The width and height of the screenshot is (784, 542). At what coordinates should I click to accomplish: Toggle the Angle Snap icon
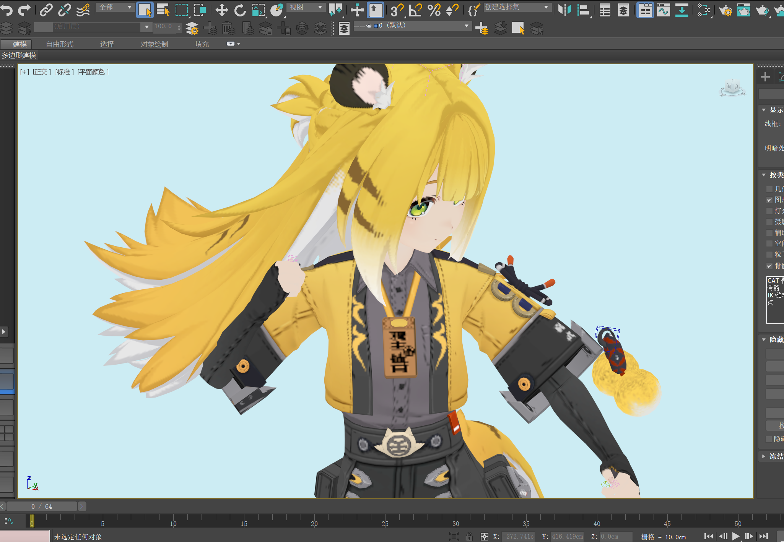point(415,10)
